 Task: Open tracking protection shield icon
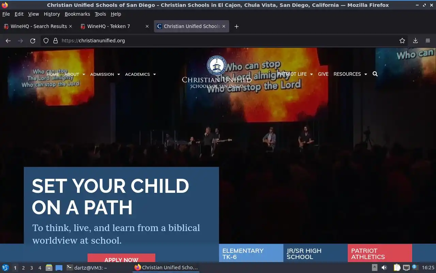click(x=46, y=41)
